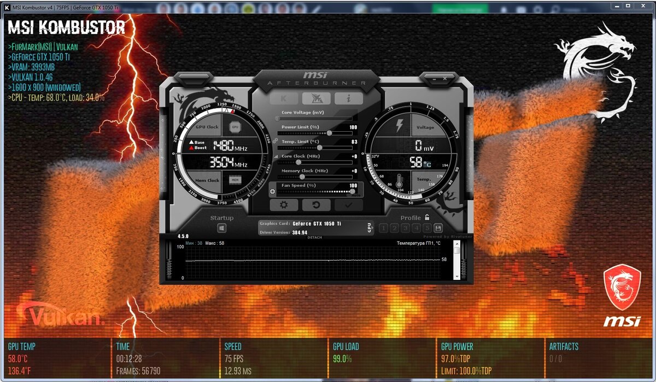The image size is (656, 382).
Task: Click the profile lock icon
Action: (x=426, y=217)
